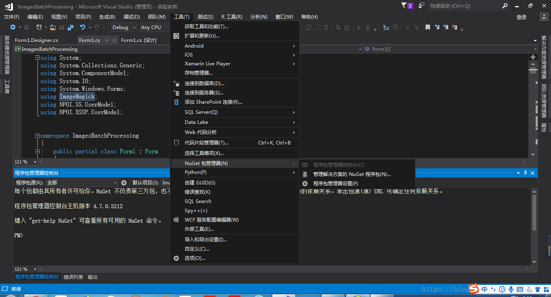Click the WCF service configuration icon
Screen dimensions: 551x297
176,220
